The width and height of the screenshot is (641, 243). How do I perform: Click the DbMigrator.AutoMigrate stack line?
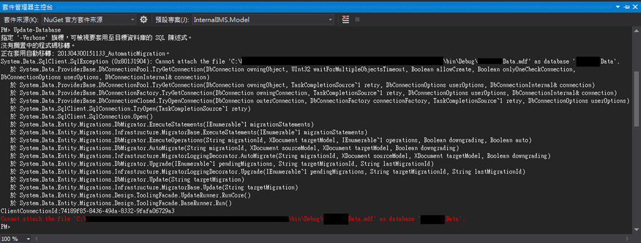(x=235, y=148)
